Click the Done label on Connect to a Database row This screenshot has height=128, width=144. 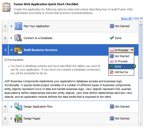pyautogui.click(x=118, y=38)
